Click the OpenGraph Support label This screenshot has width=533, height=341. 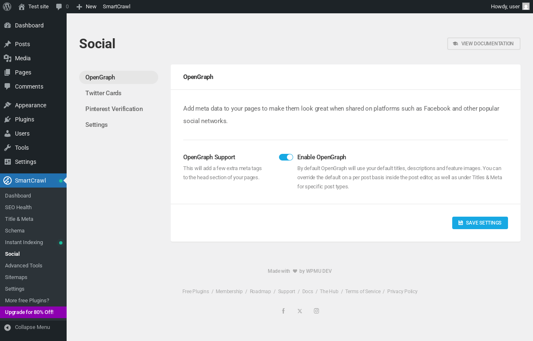(x=209, y=157)
